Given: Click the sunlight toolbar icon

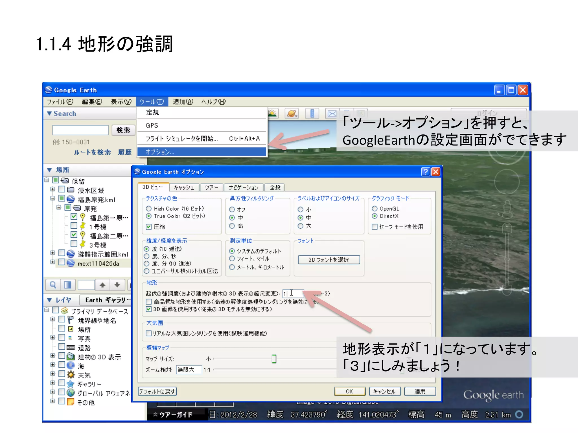Looking at the screenshot, I should 273,114.
